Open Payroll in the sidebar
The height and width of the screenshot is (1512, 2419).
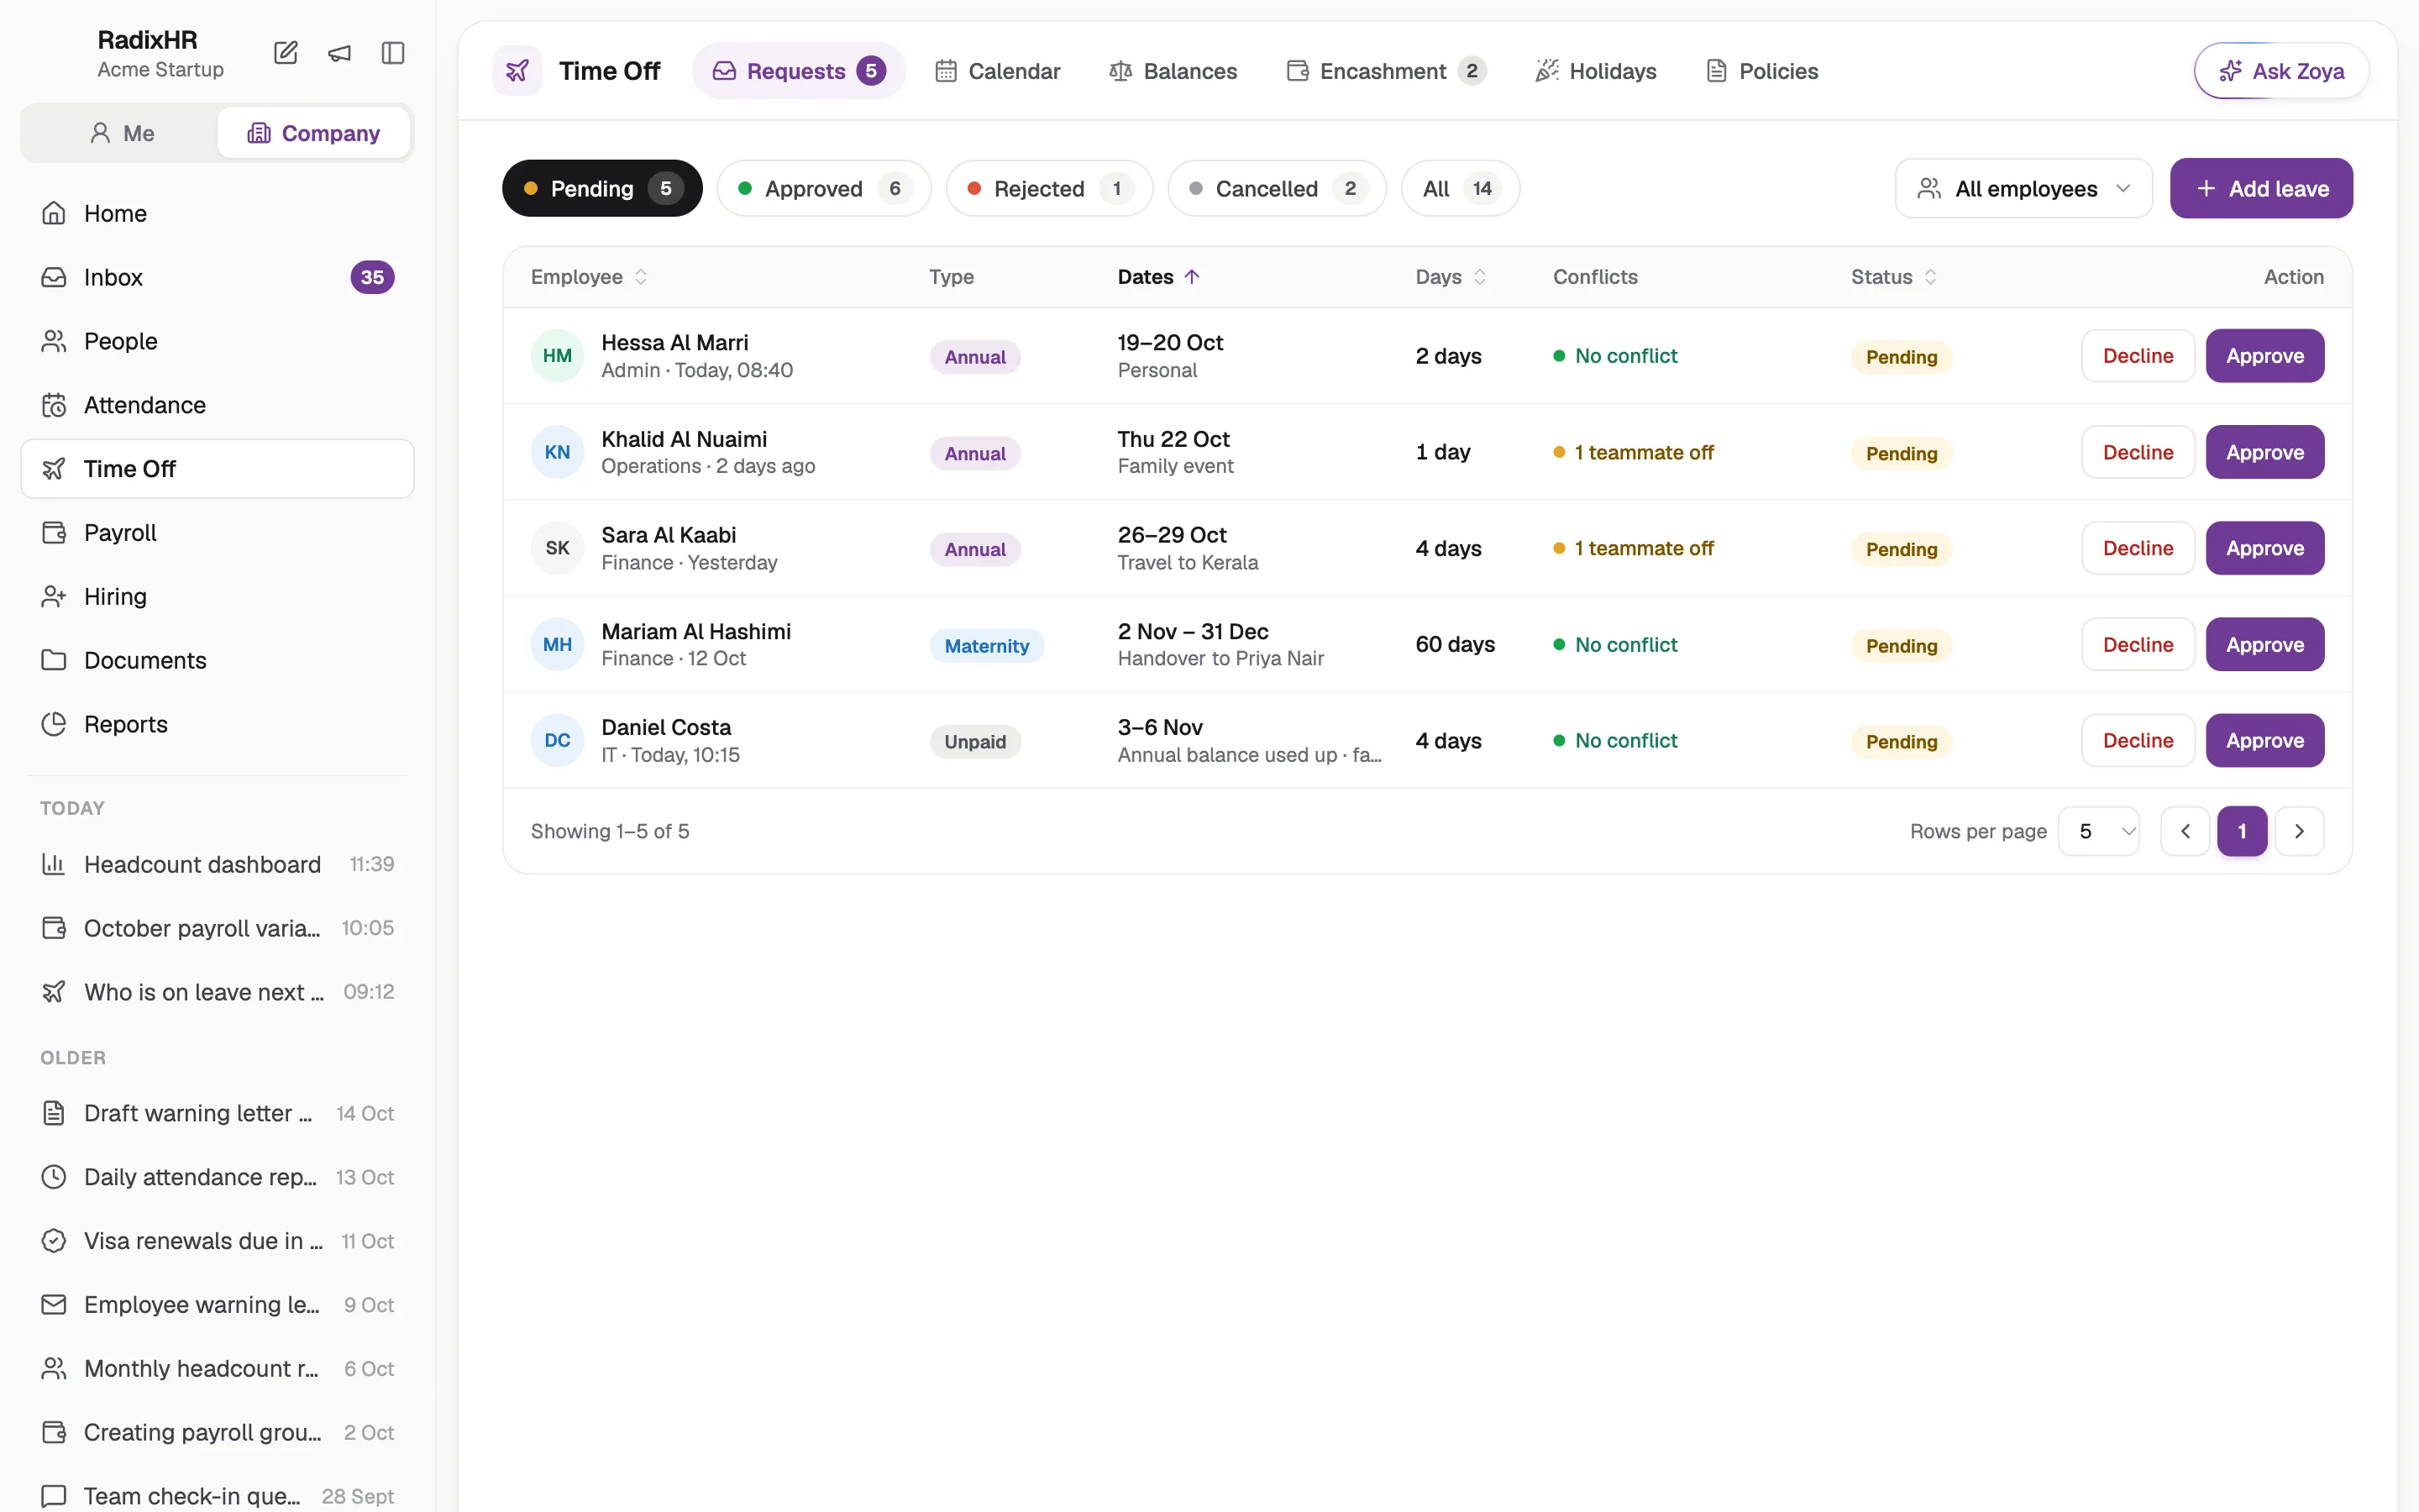click(x=217, y=533)
